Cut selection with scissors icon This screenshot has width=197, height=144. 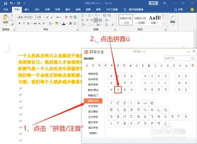point(12,16)
